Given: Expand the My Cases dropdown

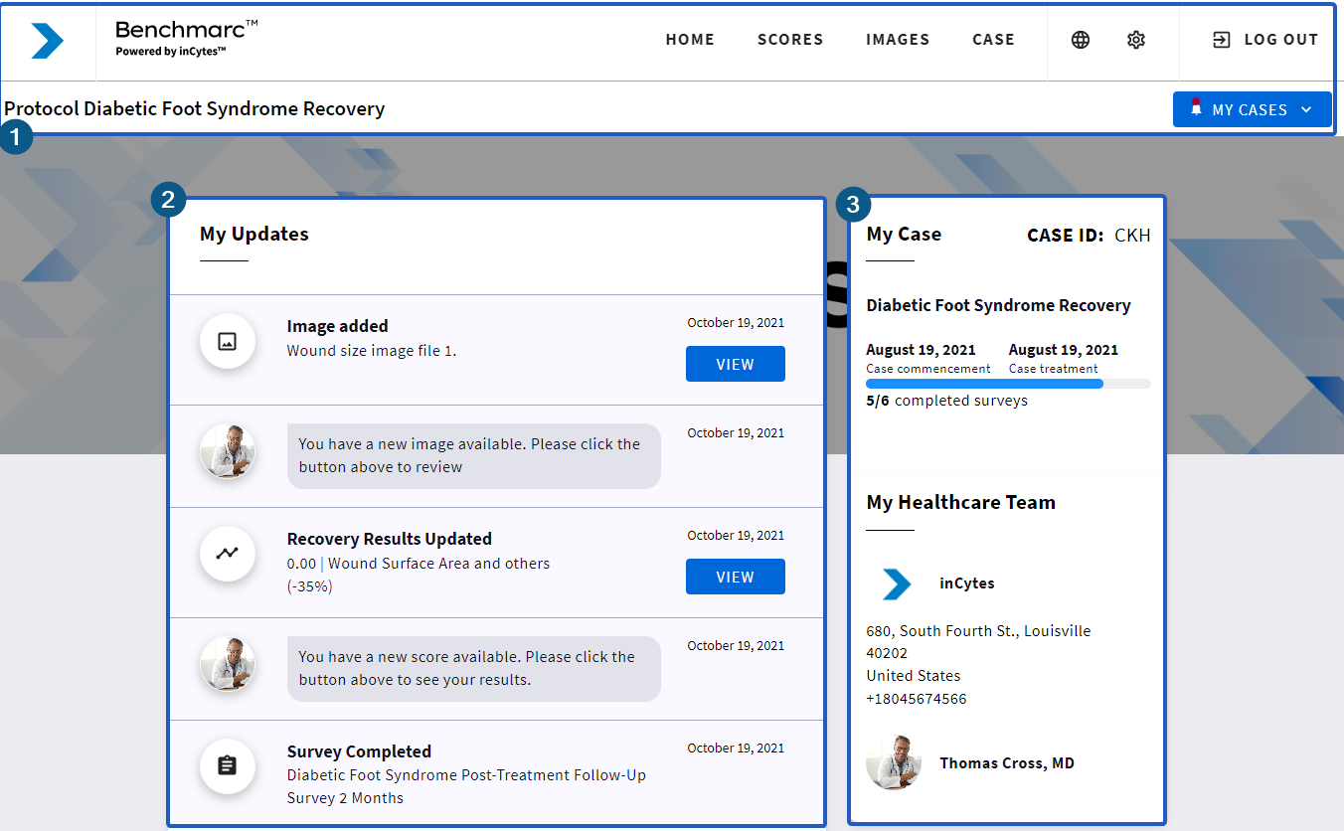Looking at the screenshot, I should coord(1252,109).
